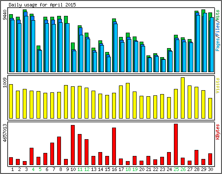Click green weekend day label 18
The height and width of the screenshot is (174, 222).
pos(128,169)
